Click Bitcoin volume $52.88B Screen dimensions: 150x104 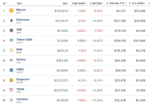tap(140, 11)
